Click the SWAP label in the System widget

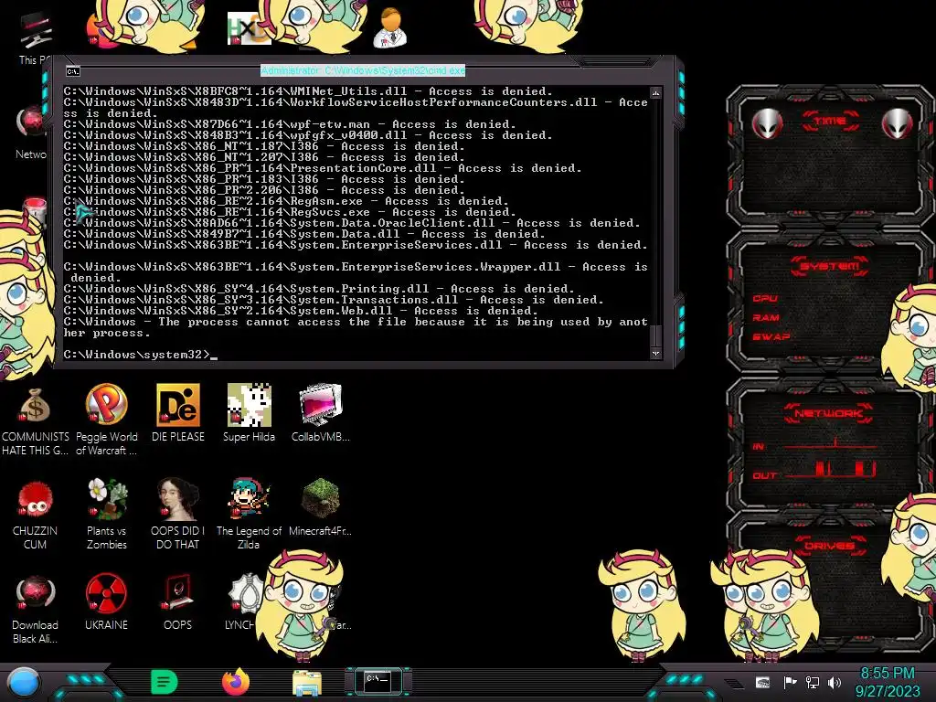pos(771,336)
